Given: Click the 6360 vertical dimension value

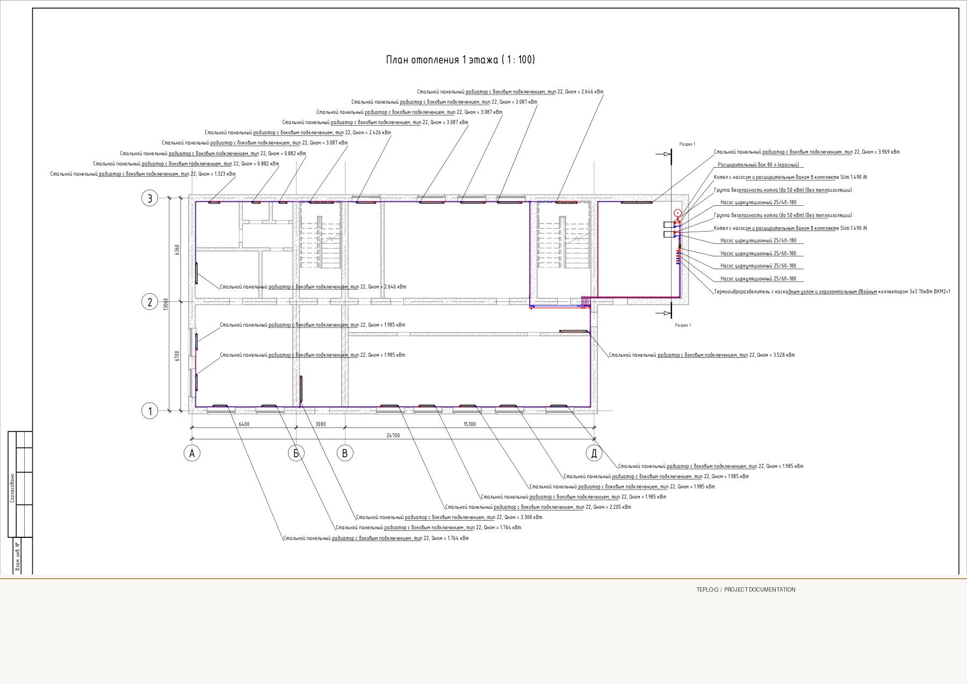Looking at the screenshot, I should [x=177, y=250].
